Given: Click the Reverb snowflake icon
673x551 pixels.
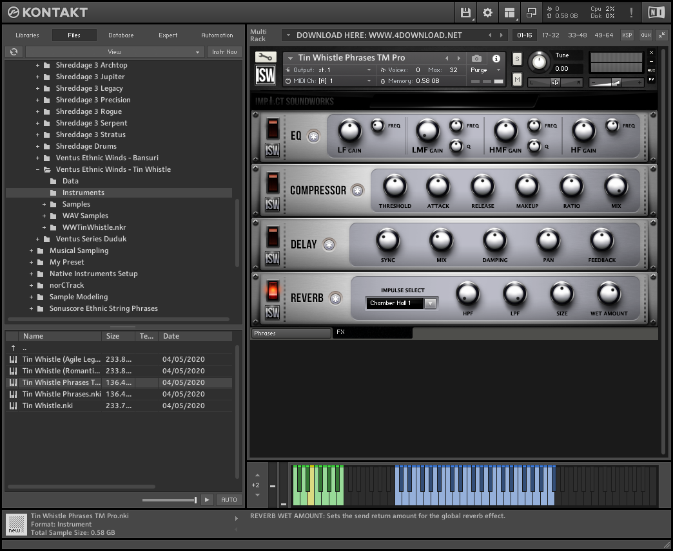Looking at the screenshot, I should [x=335, y=298].
